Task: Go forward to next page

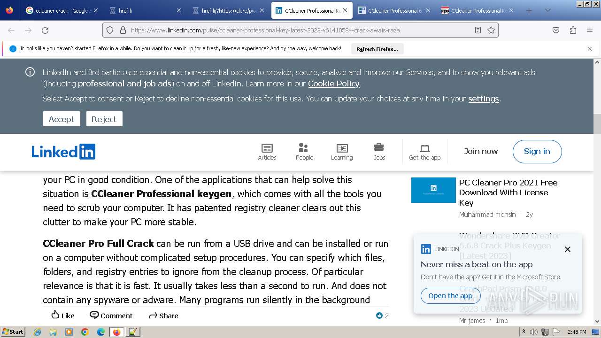Action: (x=28, y=30)
